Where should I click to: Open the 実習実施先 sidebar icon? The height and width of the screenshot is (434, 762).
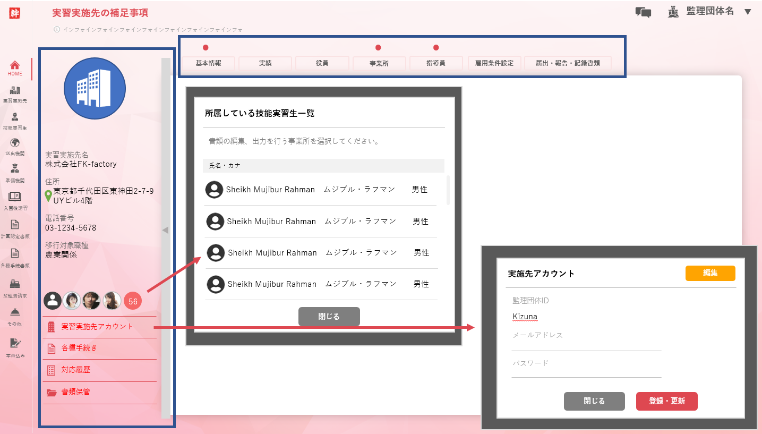point(15,93)
